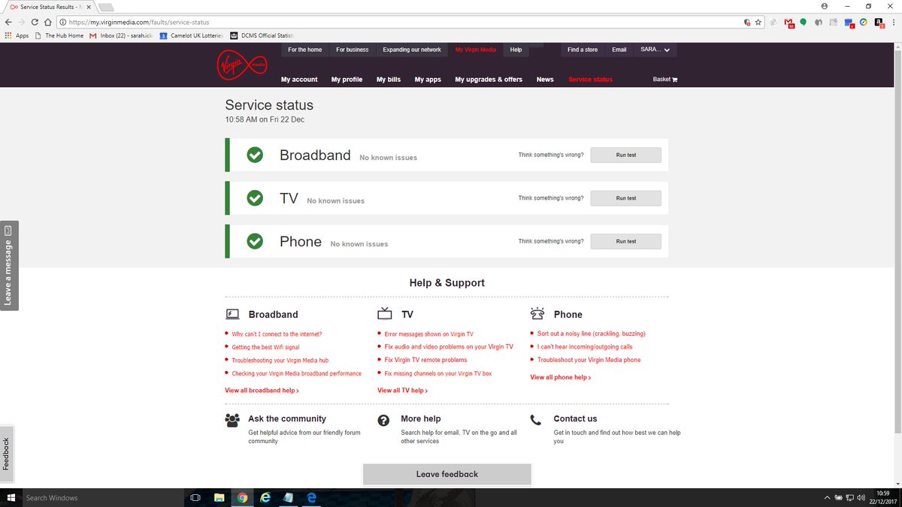The image size is (902, 507).
Task: Open Troubleshoot your Virgin Media phone link
Action: (x=589, y=360)
